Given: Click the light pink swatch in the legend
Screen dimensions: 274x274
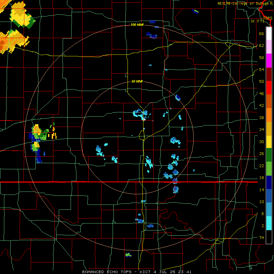Looking at the screenshot, I should tap(269, 47).
